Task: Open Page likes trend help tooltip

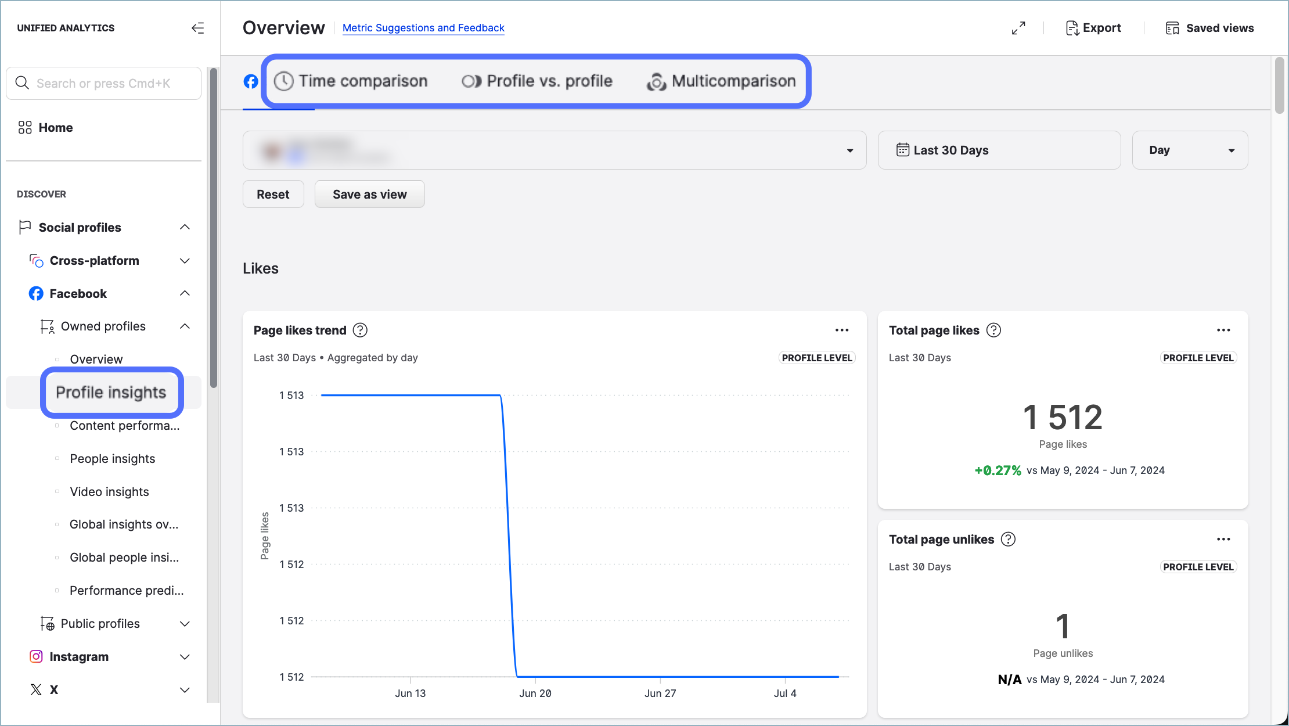Action: click(360, 330)
